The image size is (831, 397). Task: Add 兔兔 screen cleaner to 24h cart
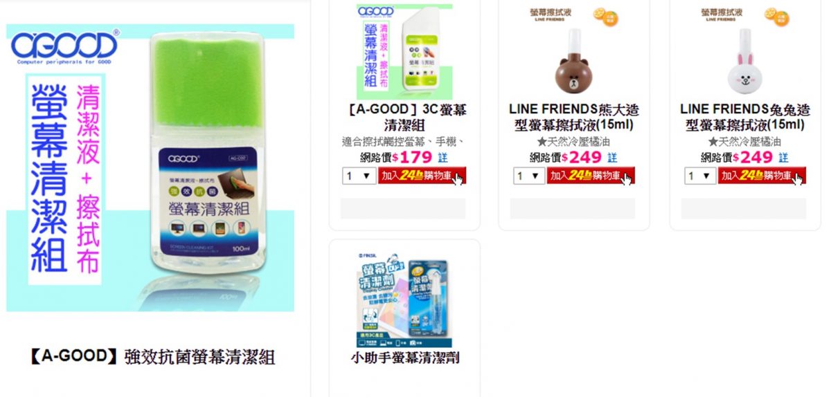762,176
